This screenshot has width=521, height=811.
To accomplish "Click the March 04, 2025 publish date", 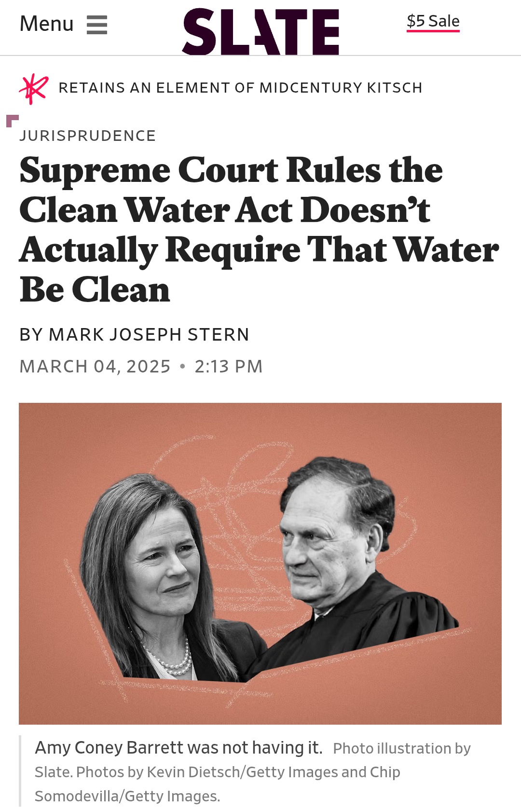I will (x=95, y=367).
